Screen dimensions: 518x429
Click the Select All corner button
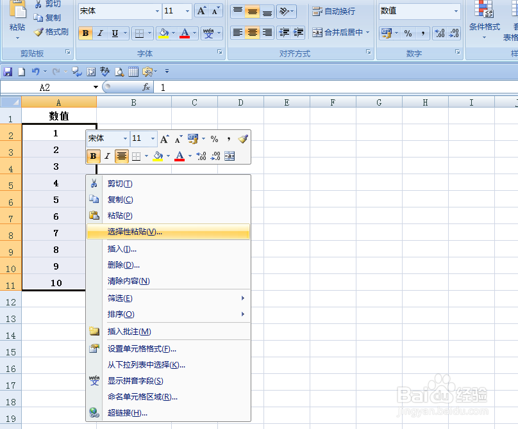click(x=11, y=102)
